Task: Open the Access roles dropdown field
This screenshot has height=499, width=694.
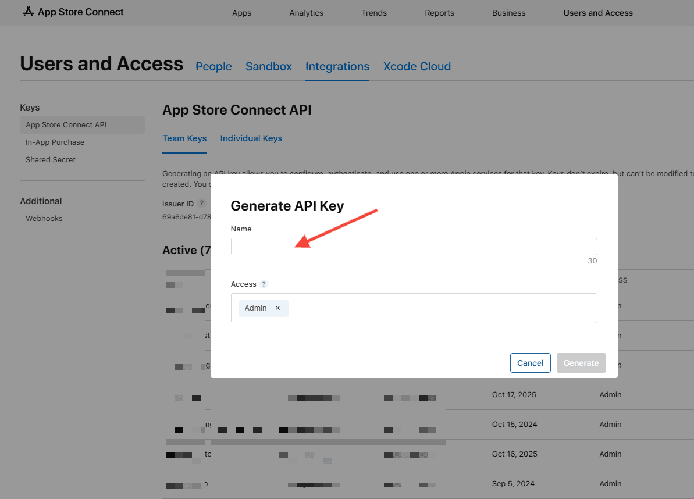Action: [414, 308]
